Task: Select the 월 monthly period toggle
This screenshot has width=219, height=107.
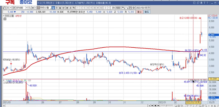Action: 60,8
